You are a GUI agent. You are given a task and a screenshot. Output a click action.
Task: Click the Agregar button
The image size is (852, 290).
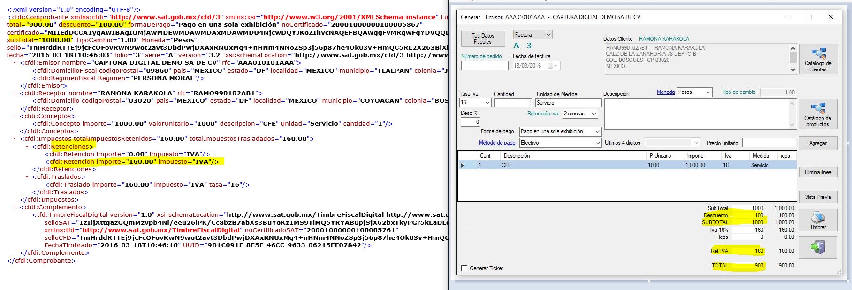[x=818, y=143]
